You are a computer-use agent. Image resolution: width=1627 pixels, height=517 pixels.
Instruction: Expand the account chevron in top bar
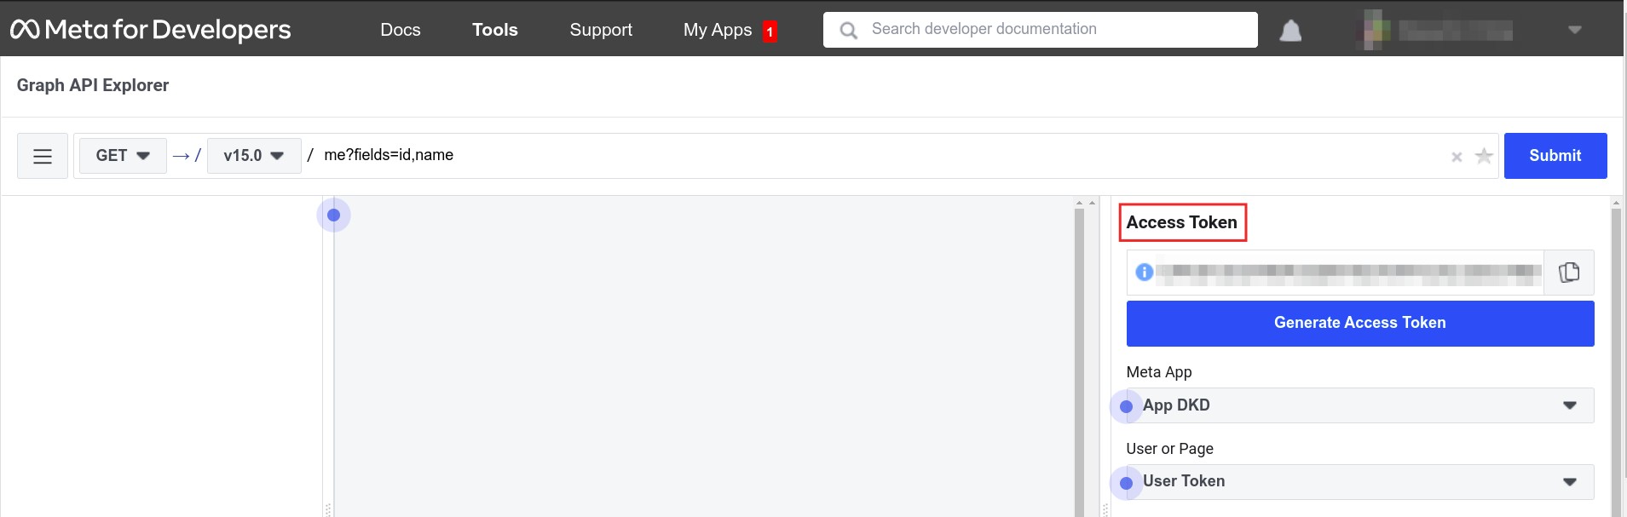(1572, 29)
